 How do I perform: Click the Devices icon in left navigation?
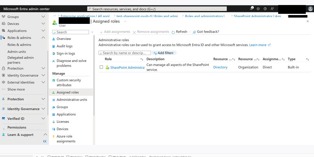3,24
